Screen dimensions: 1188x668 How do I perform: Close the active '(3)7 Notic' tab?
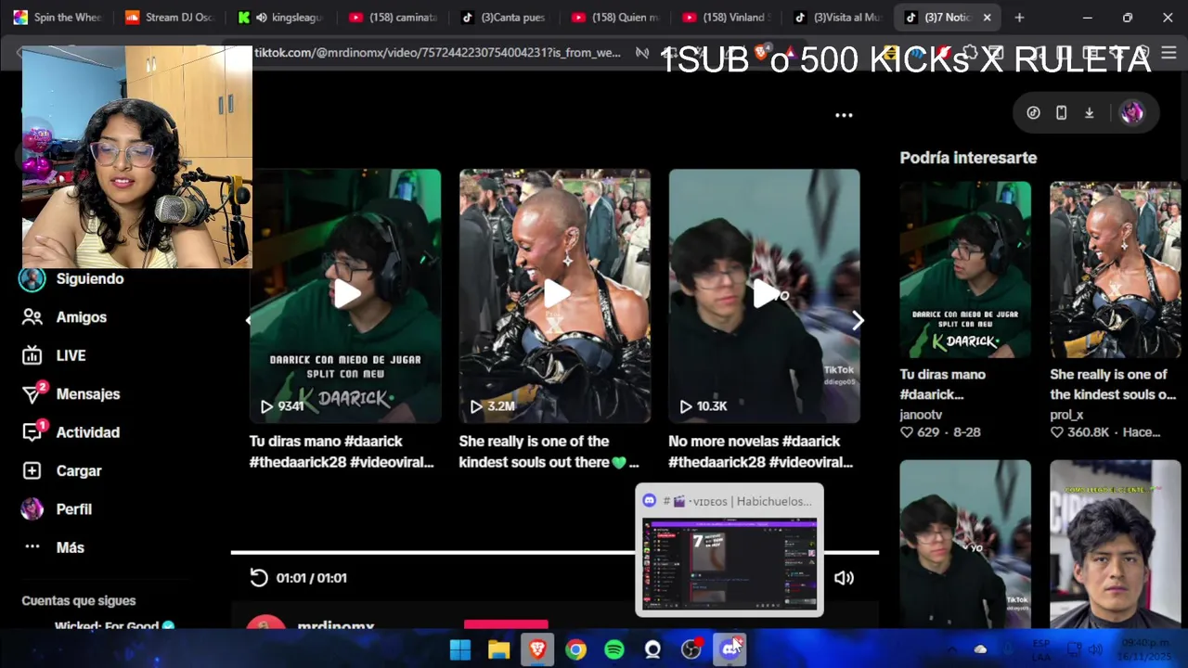pyautogui.click(x=987, y=18)
